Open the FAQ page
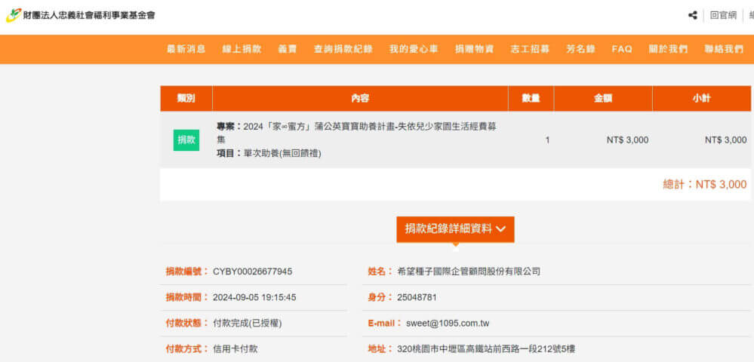Viewport: 754px width, 362px height. pos(622,49)
